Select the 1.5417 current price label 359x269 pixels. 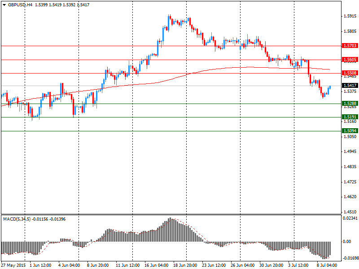coord(350,85)
